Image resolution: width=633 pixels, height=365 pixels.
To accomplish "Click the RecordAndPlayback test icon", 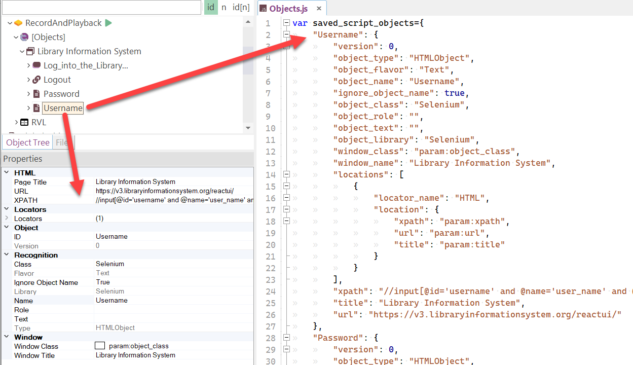I will point(18,23).
